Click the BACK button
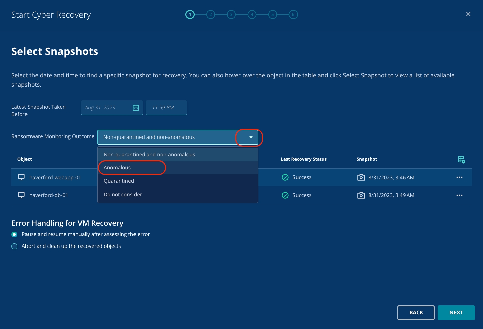This screenshot has height=329, width=483. click(416, 313)
